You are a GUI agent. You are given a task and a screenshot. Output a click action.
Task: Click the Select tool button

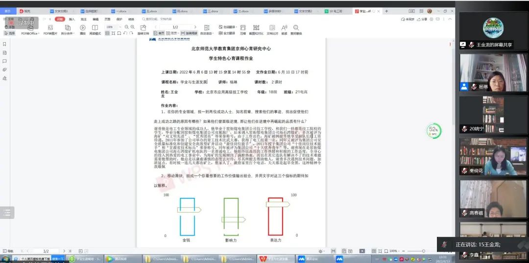(x=9, y=33)
